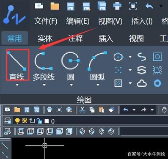Viewport: 168px width, 159px height.
Task: Open Layer Properties manager icon
Action: tap(8, 121)
